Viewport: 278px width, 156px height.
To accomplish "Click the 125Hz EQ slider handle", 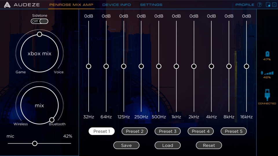I will point(124,66).
